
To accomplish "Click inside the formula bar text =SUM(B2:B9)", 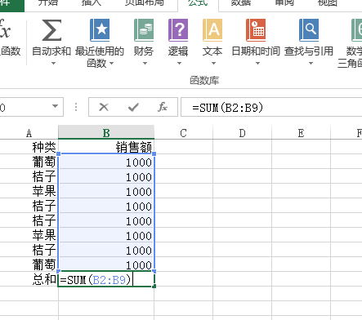I will pos(228,108).
